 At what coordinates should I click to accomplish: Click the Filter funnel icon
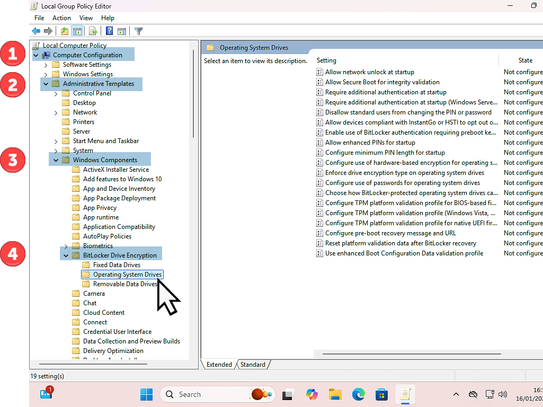click(x=138, y=31)
